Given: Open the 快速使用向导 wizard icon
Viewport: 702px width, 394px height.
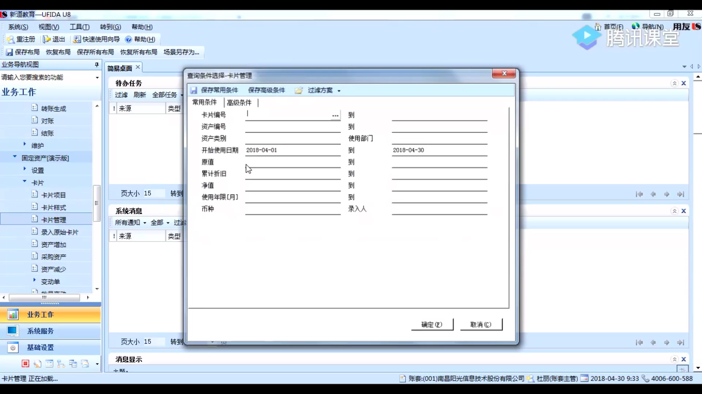Looking at the screenshot, I should tap(77, 39).
